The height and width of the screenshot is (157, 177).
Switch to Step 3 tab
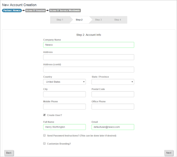(98, 20)
